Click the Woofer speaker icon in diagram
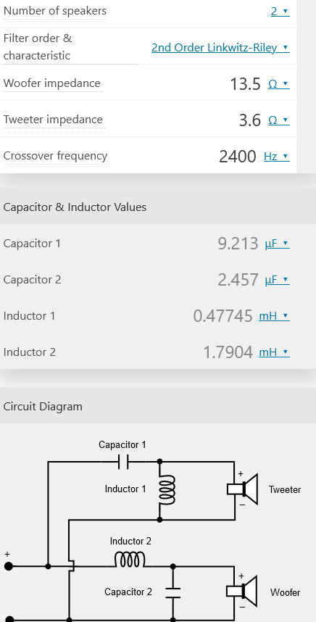316x622 pixels. tap(242, 591)
